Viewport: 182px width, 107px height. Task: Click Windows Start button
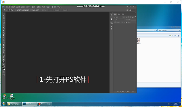point(3,104)
